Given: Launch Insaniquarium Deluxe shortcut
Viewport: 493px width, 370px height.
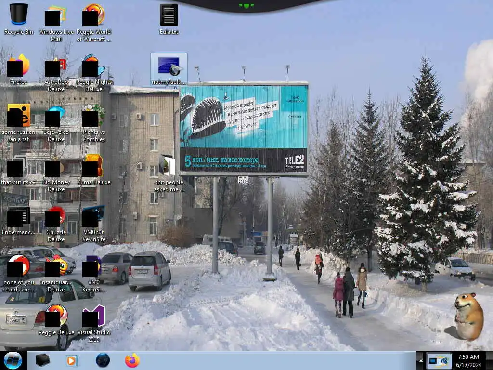Looking at the screenshot, I should click(x=56, y=273).
